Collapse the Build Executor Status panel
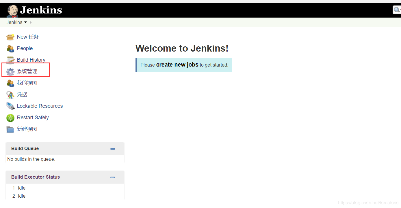This screenshot has height=208, width=401. 113,177
